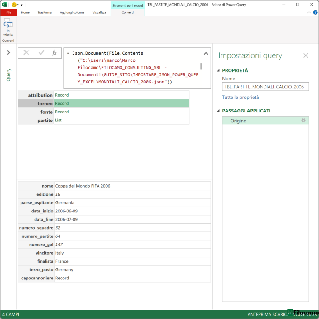Click the data_fine value 2006-07-09
Screen dimensions: 319x319
[66, 219]
